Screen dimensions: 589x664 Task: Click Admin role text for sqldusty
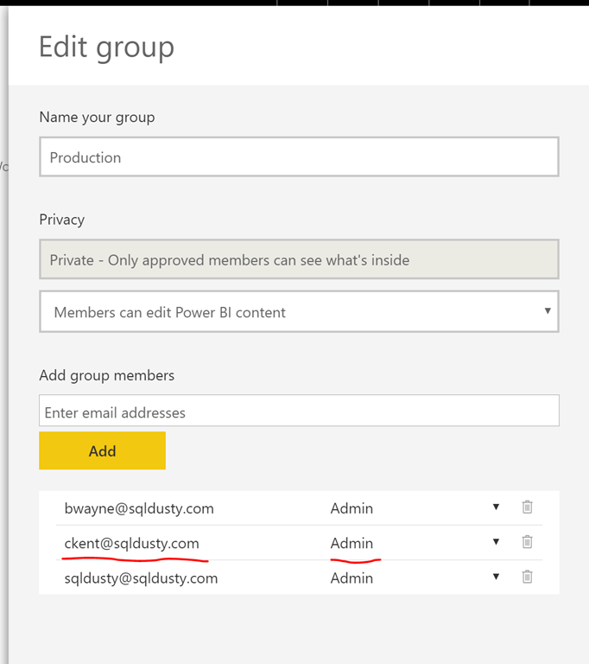point(351,578)
